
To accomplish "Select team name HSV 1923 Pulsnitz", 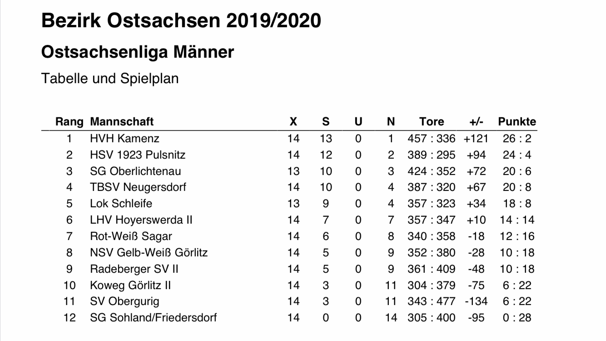I will coord(138,155).
